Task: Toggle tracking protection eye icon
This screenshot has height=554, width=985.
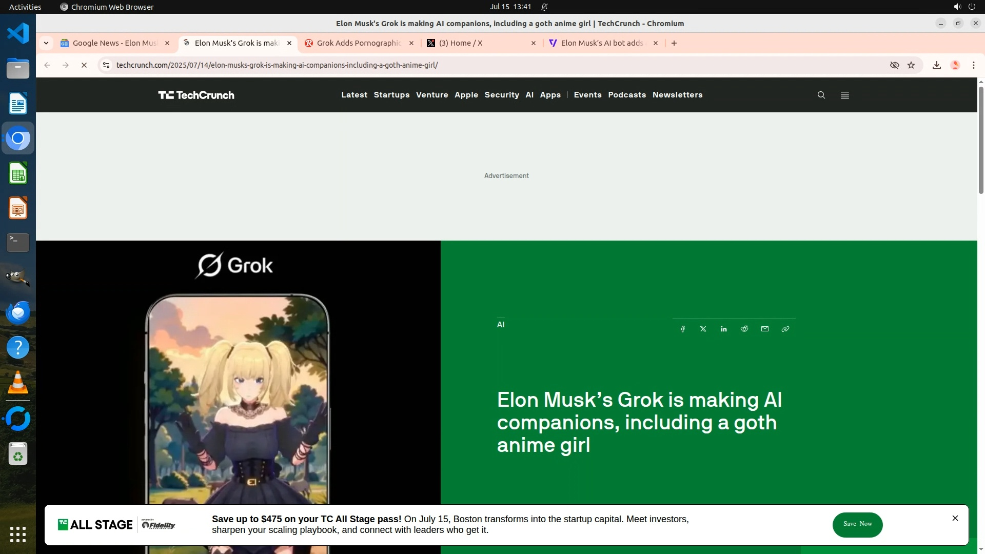Action: click(x=894, y=65)
